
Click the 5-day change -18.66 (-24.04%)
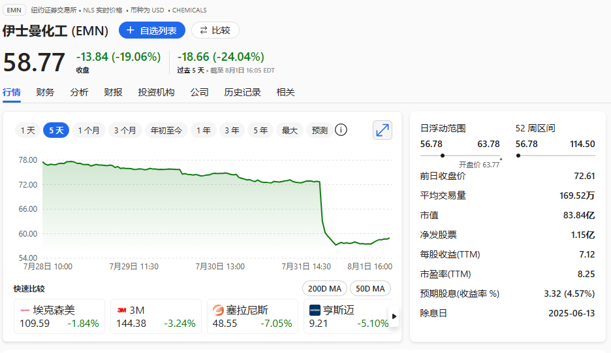[x=221, y=57]
